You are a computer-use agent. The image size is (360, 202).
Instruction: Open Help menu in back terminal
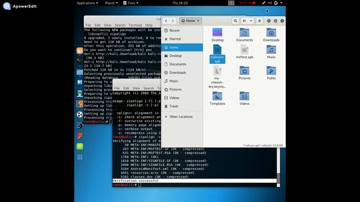tap(148, 25)
